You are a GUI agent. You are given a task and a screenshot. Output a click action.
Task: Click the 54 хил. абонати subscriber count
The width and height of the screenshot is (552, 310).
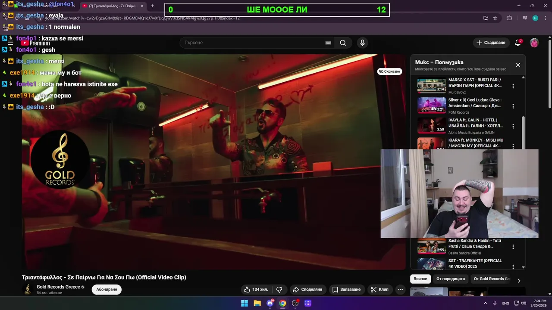point(50,293)
